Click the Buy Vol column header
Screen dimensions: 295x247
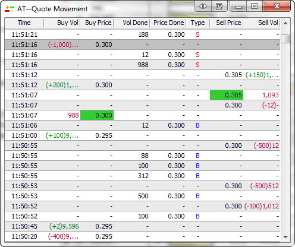(62, 23)
